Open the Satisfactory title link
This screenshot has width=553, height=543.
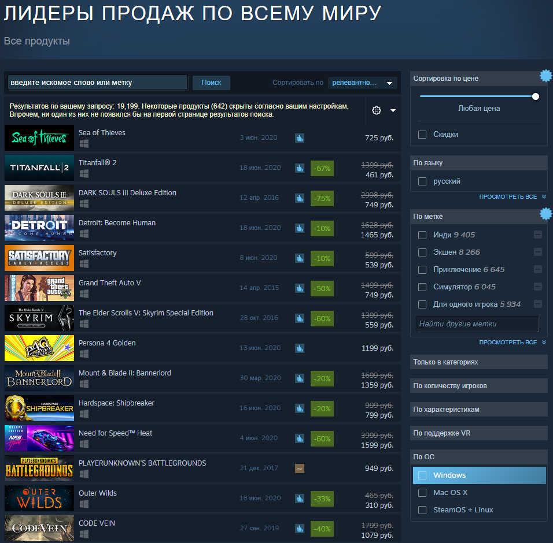click(97, 253)
